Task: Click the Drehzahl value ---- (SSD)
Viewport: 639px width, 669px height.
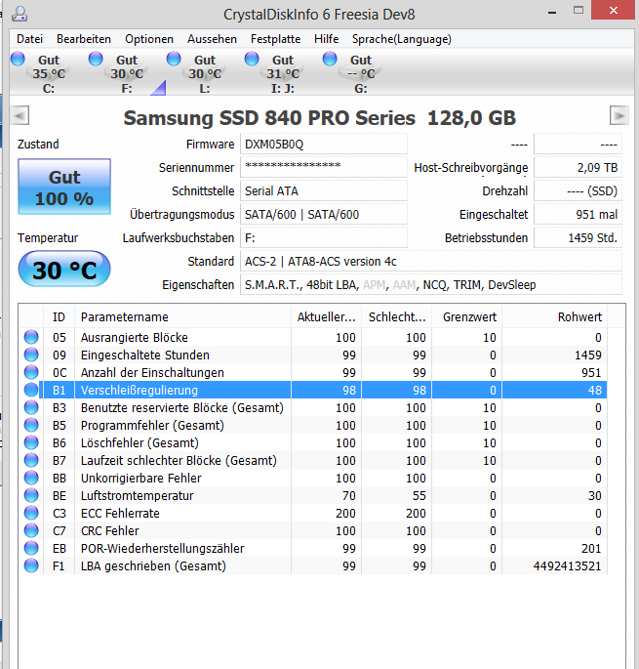Action: point(579,191)
